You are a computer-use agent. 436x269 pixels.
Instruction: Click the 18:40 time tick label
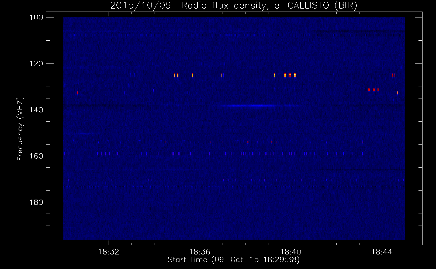pyautogui.click(x=291, y=252)
